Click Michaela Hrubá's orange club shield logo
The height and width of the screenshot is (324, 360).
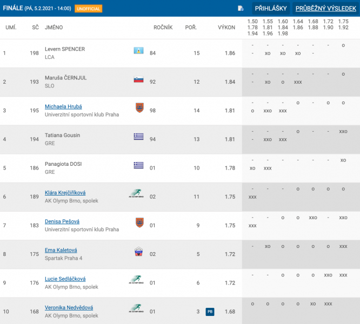point(139,107)
